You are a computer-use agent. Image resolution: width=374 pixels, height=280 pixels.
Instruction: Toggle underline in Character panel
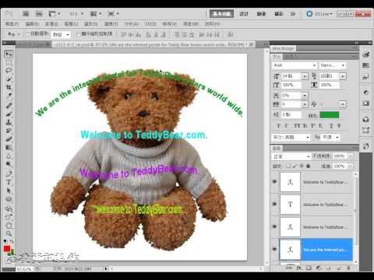point(331,126)
